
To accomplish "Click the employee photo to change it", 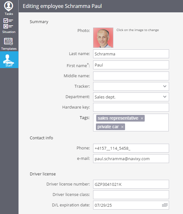I will point(103,38).
